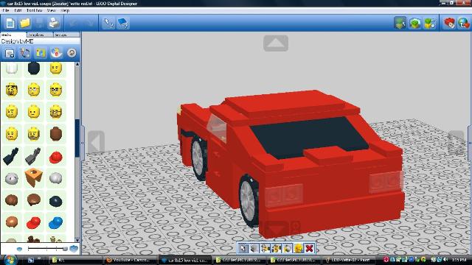This screenshot has width=472, height=265.
Task: Click the palette filter by boxes icon
Action: [25, 53]
